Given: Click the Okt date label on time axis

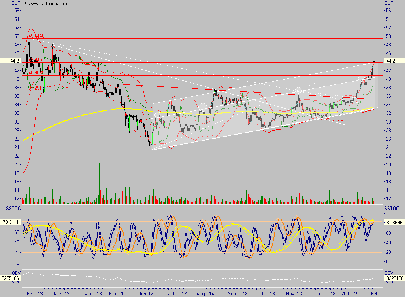Looking at the screenshot, I should [x=260, y=294].
